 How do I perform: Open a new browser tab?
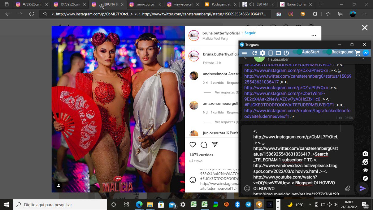320,4
